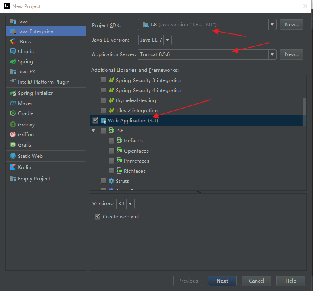
Task: Click the Icefaces JSF icon
Action: point(119,140)
